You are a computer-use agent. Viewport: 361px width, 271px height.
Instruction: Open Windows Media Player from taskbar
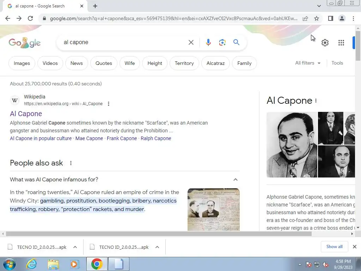pyautogui.click(x=74, y=264)
